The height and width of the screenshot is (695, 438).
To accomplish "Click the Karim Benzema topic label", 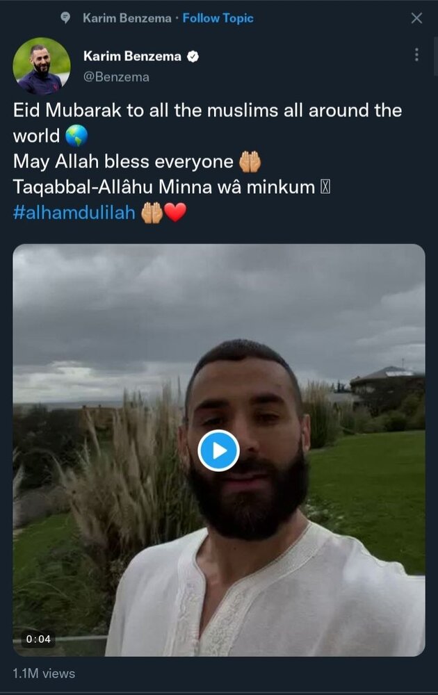I will pyautogui.click(x=127, y=18).
